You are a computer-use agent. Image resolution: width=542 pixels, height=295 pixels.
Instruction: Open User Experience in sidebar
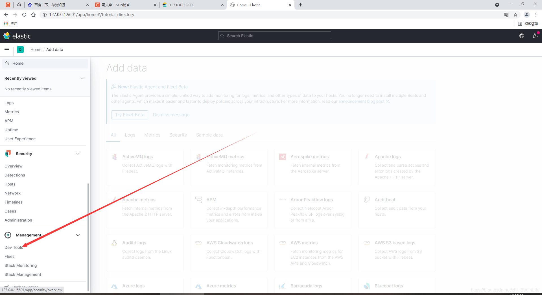pos(20,139)
